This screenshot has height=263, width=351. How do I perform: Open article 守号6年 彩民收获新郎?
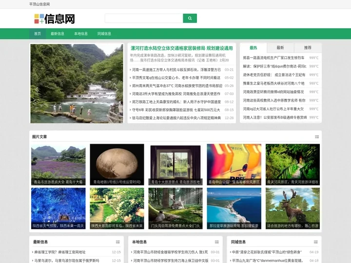coord(176,110)
